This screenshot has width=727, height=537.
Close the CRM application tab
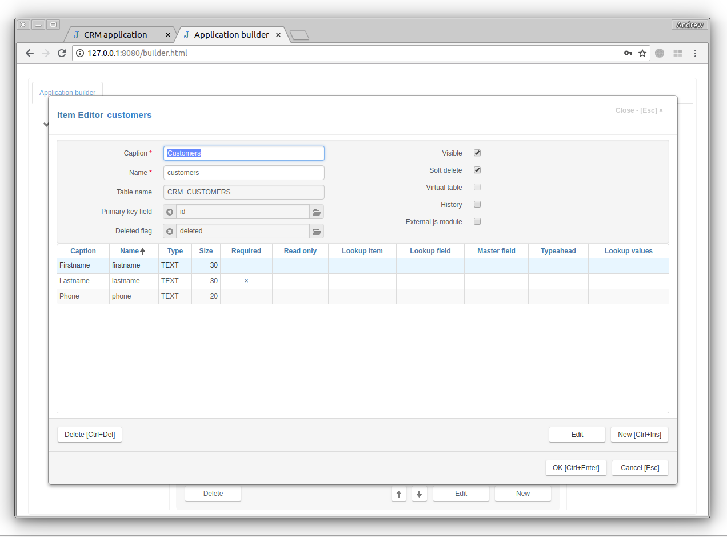point(168,35)
